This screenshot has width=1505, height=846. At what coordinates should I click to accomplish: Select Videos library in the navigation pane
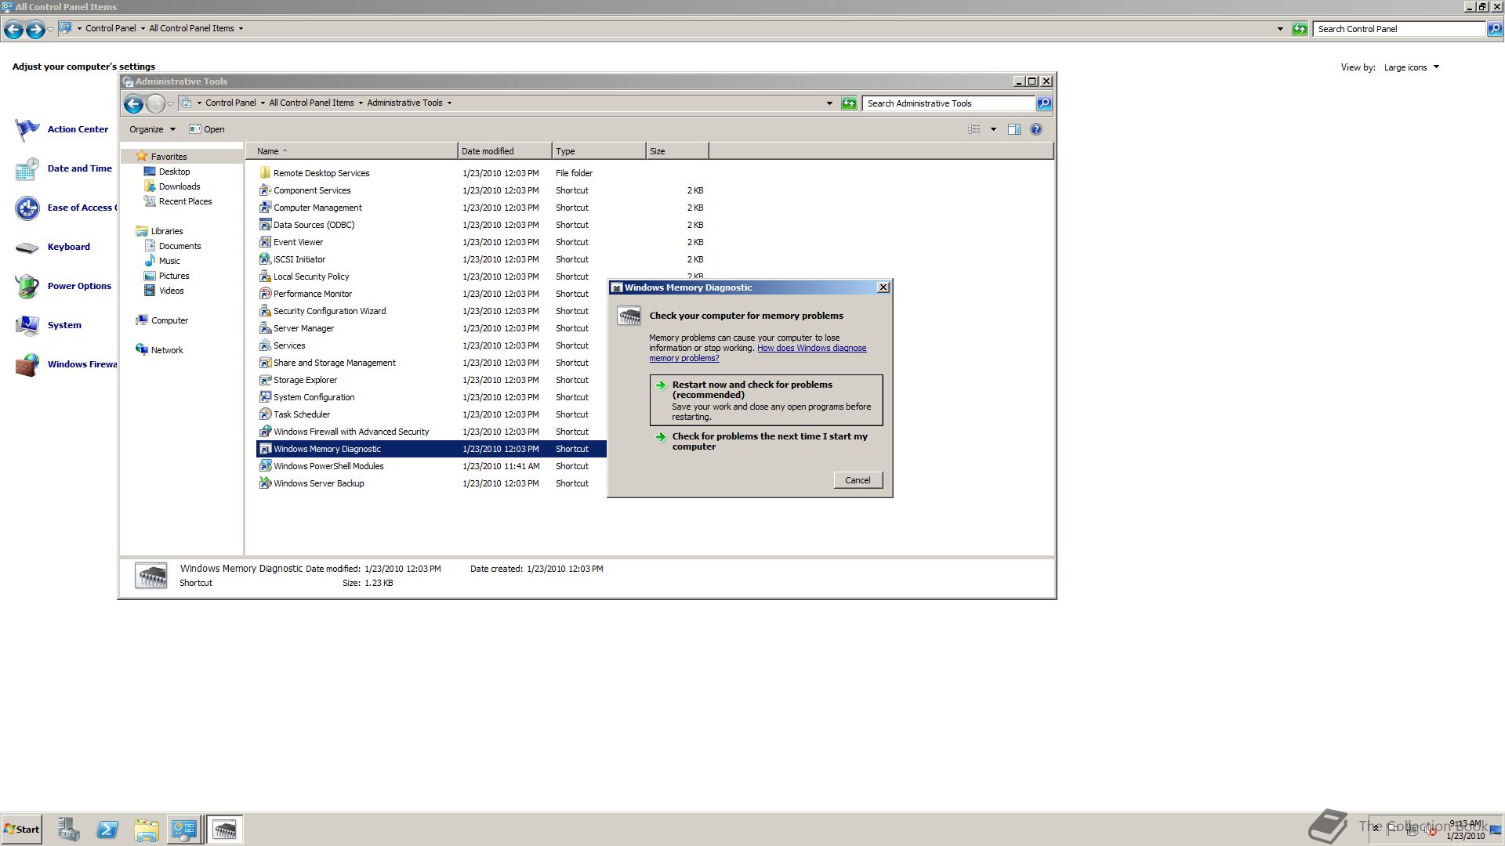pyautogui.click(x=171, y=291)
